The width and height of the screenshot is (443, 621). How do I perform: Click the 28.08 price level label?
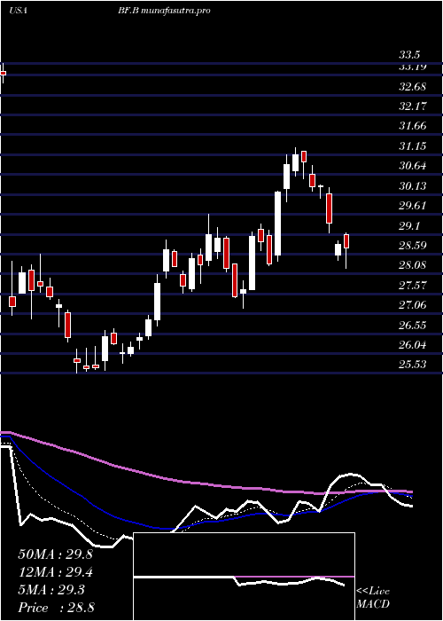(x=413, y=265)
